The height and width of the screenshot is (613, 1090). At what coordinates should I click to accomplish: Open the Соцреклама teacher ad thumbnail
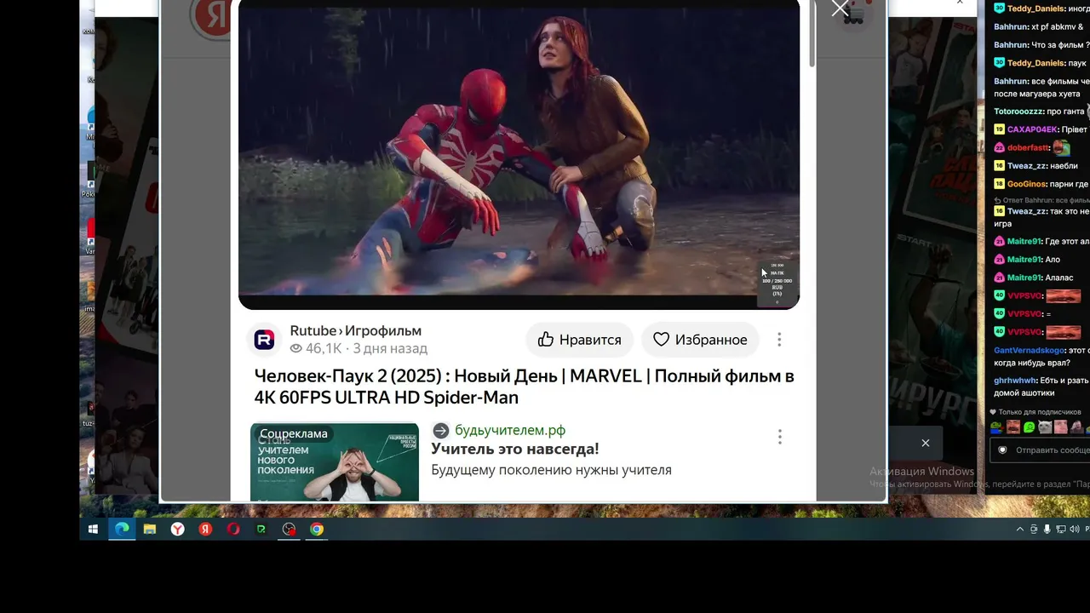coord(335,461)
